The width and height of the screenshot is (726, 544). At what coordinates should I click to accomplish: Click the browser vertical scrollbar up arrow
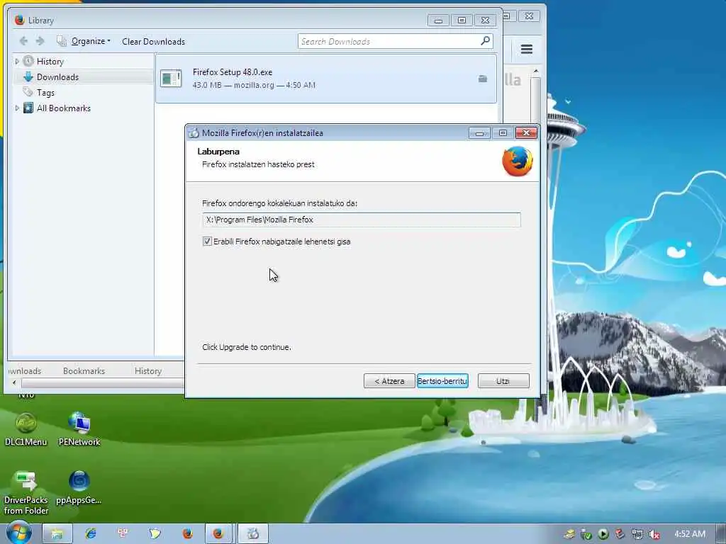point(536,72)
